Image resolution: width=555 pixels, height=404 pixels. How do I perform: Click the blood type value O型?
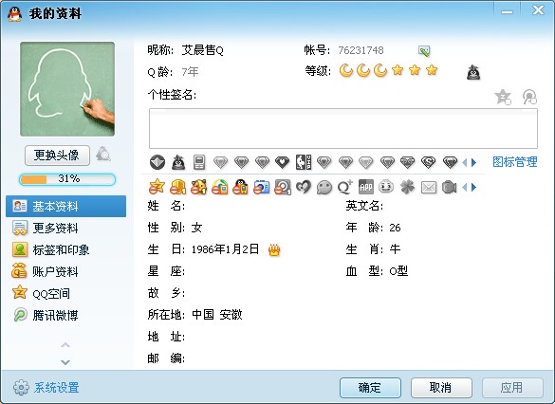coord(398,271)
